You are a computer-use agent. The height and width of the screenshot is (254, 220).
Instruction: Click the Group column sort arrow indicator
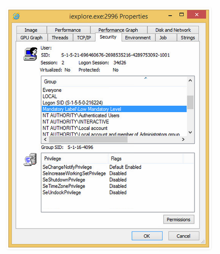tap(146, 78)
